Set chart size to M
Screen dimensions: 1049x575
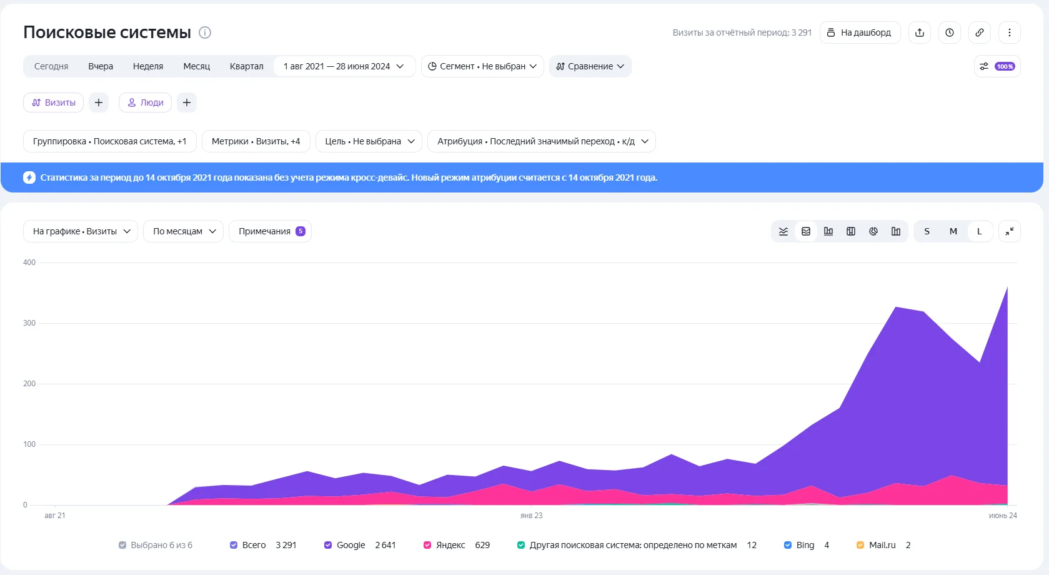click(953, 231)
